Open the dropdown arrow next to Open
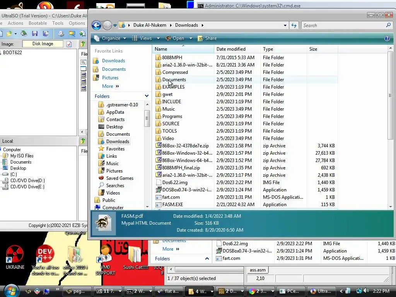Screen dimensions: 396x297 pos(191,38)
